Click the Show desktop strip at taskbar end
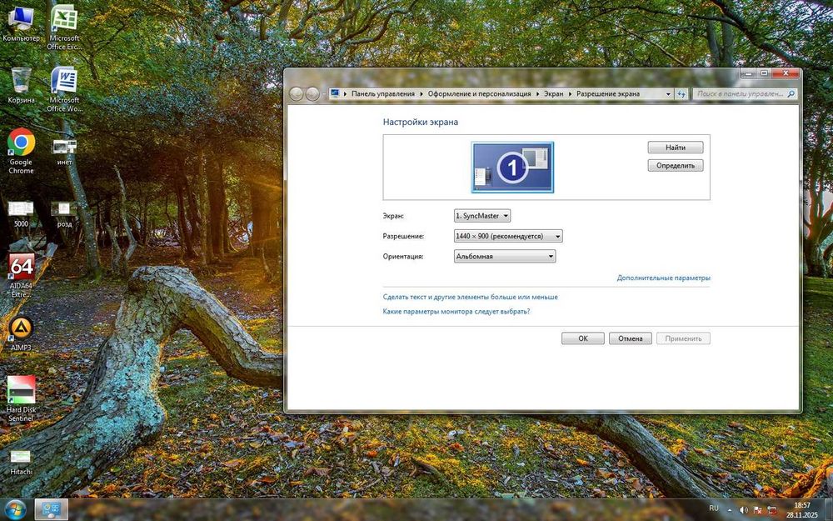The height and width of the screenshot is (521, 833). coord(829,510)
